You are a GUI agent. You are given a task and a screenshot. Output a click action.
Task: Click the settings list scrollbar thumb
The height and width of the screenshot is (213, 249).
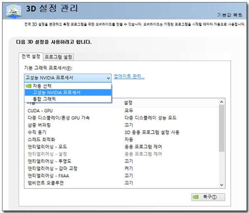(x=221, y=129)
